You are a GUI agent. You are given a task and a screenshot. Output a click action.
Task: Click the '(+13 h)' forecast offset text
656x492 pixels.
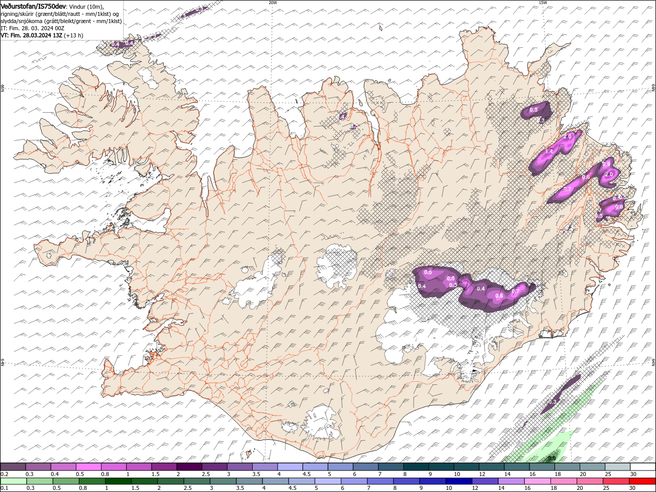pos(74,35)
